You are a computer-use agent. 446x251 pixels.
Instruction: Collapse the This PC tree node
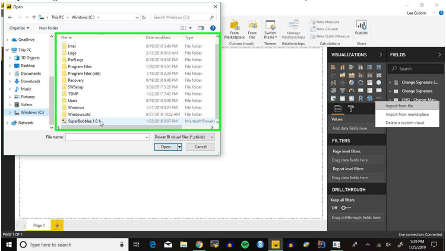click(7, 50)
